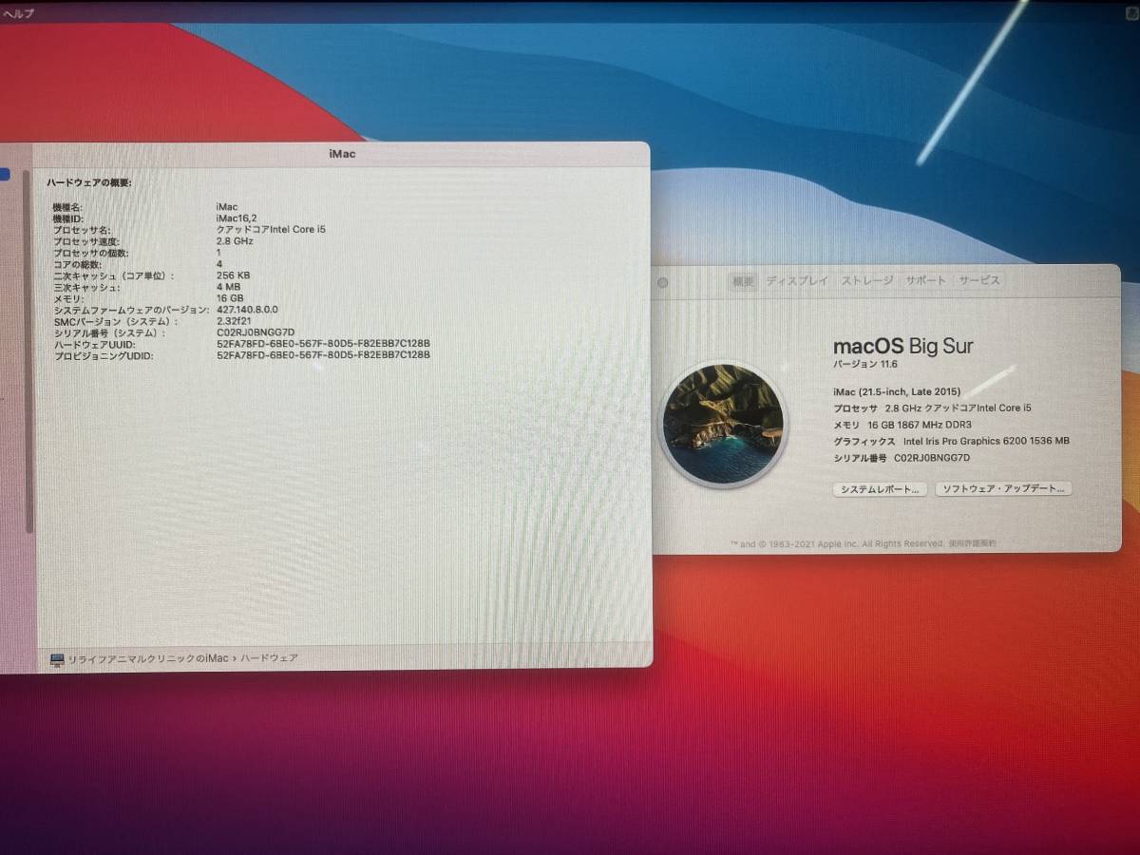Click the blue selected sidebar item
Image resolution: width=1140 pixels, height=855 pixels.
click(5, 174)
